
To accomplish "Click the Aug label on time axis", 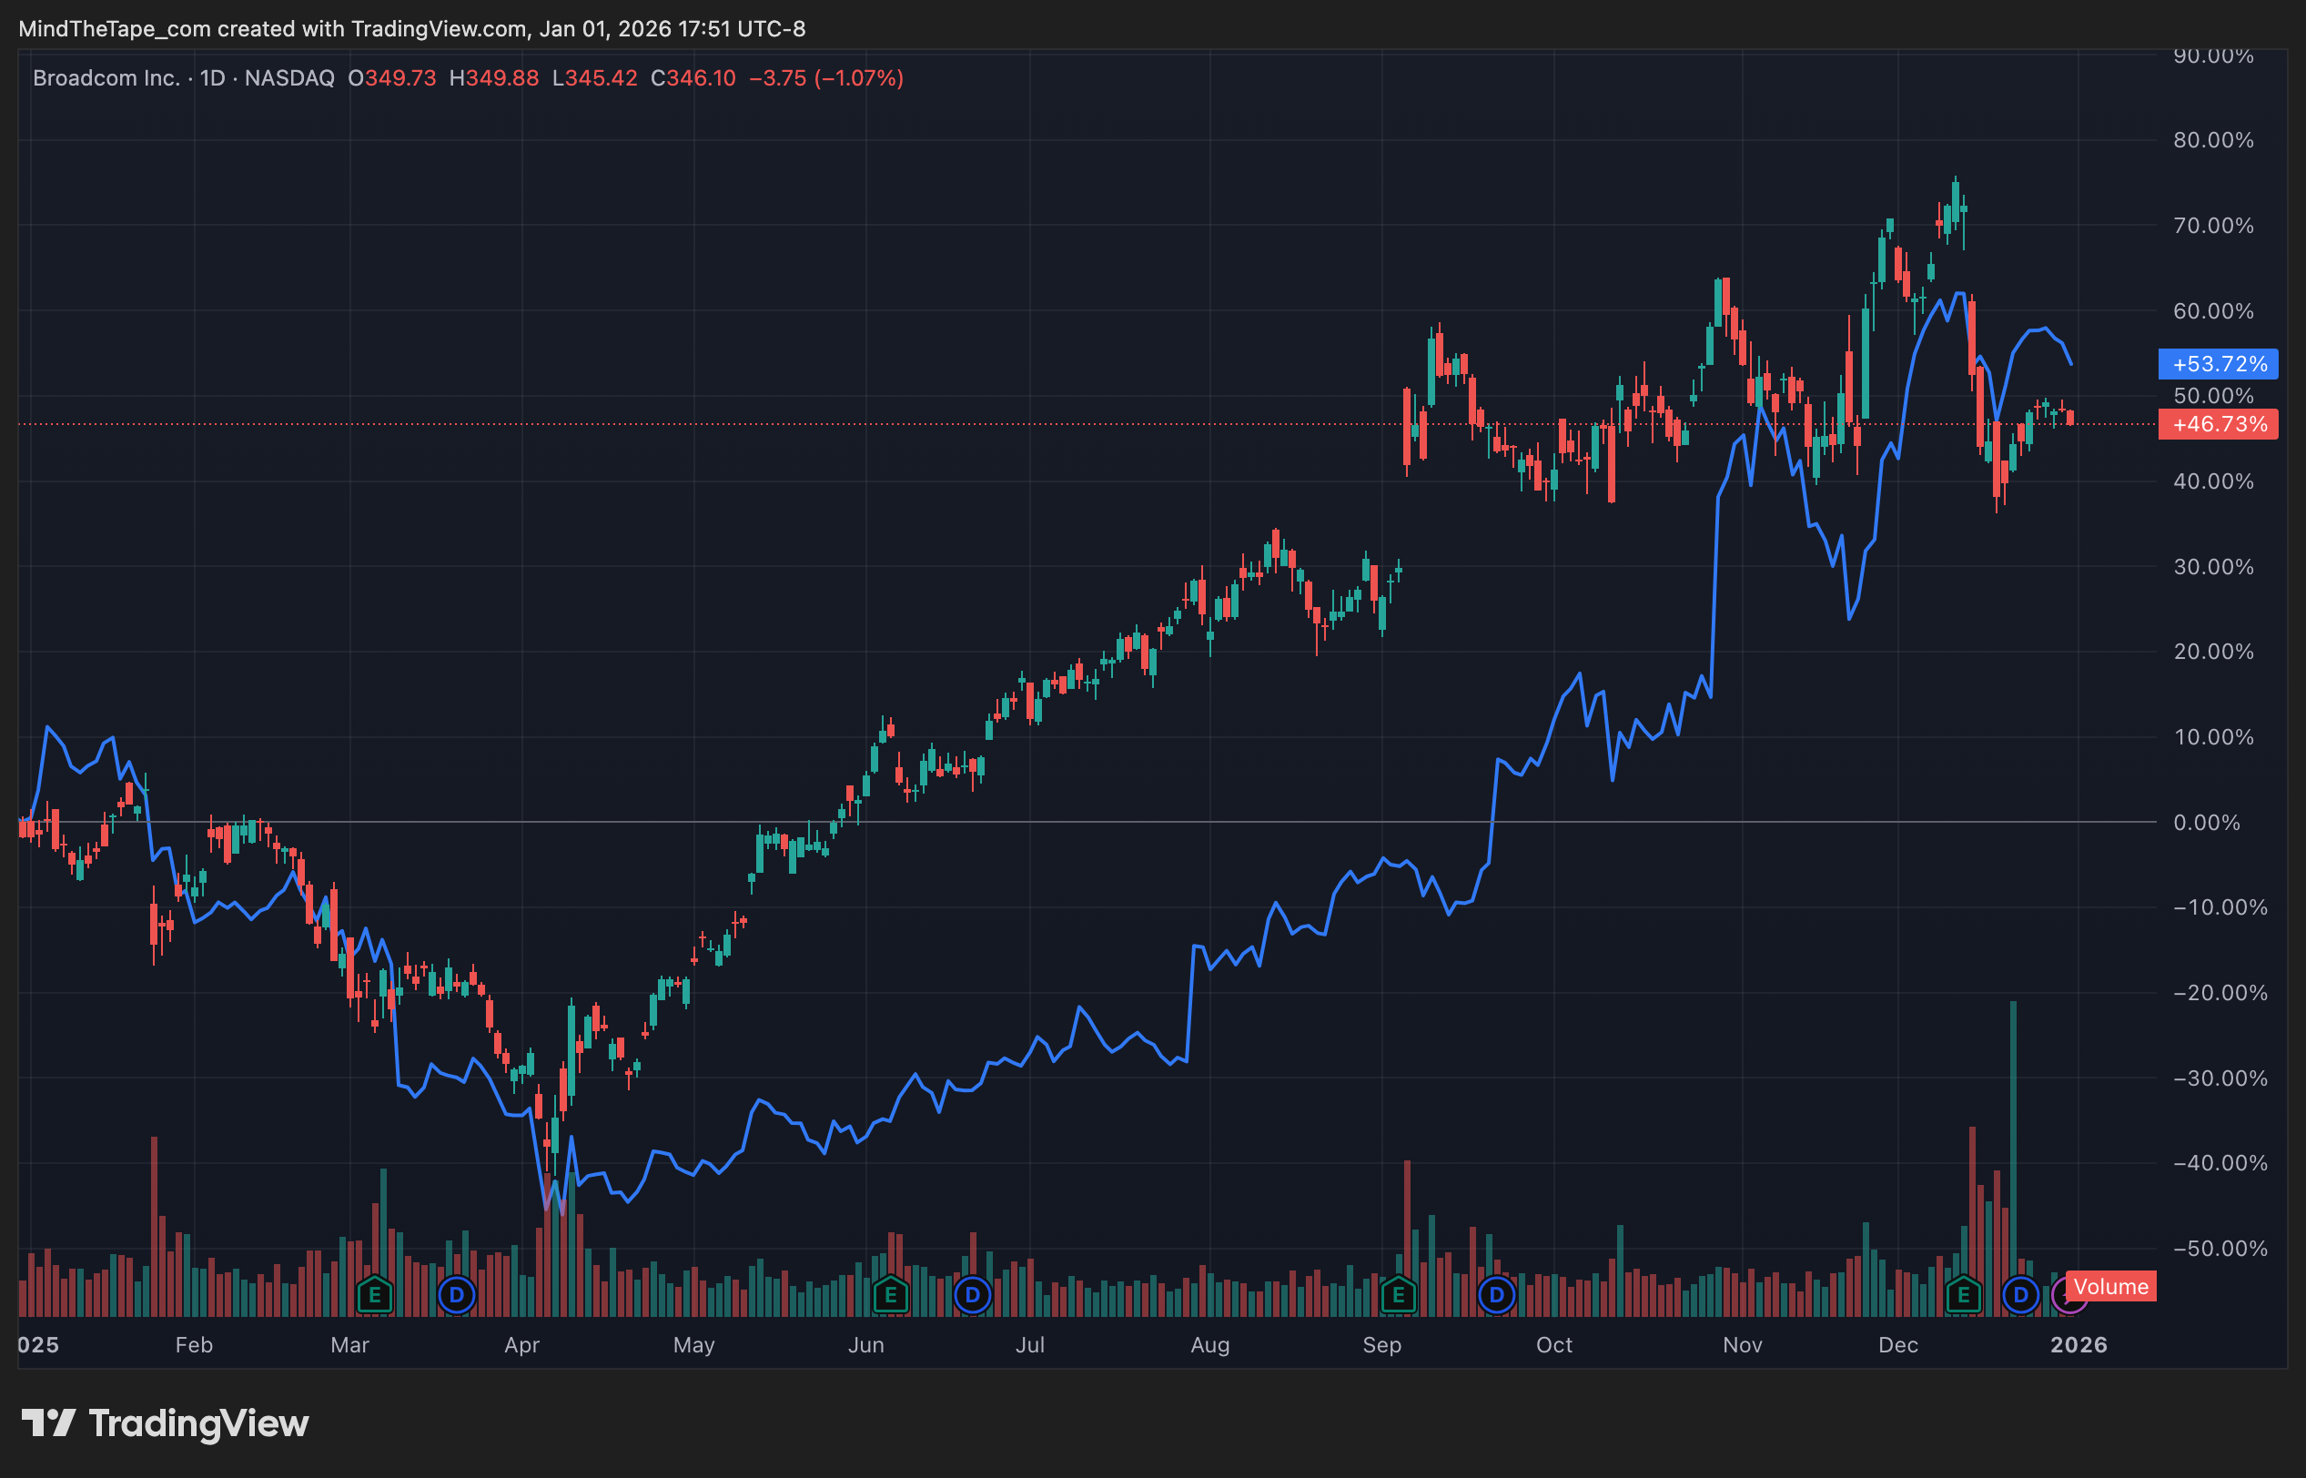I will click(x=1209, y=1344).
